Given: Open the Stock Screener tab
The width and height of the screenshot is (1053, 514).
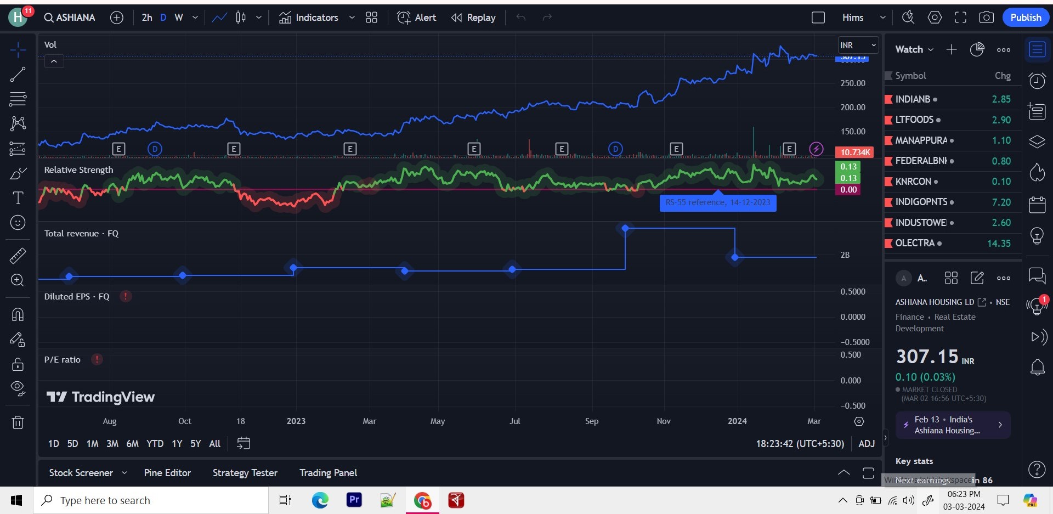Looking at the screenshot, I should (81, 473).
